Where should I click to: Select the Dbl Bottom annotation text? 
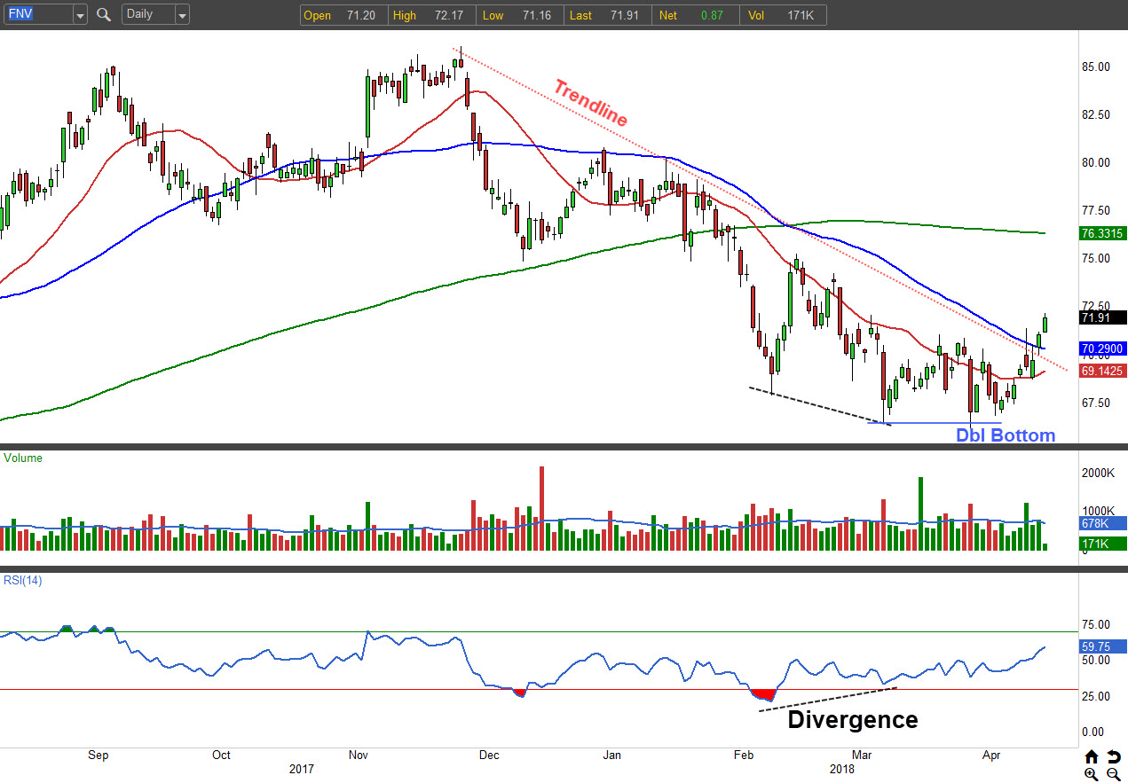(1005, 435)
